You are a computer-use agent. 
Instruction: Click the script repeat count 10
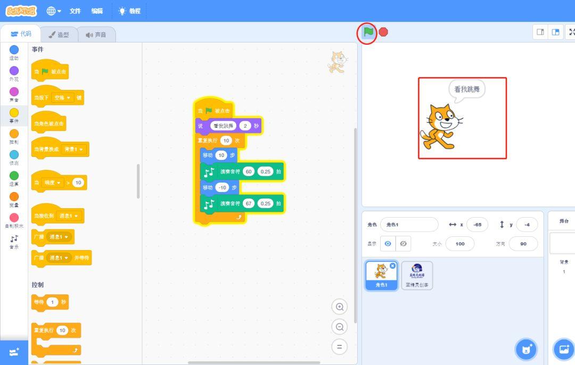[x=226, y=140]
